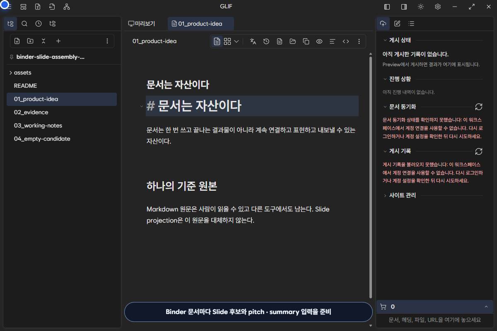Viewport: 497px width, 331px height.
Task: Expand the assets folder
Action: tap(62, 72)
